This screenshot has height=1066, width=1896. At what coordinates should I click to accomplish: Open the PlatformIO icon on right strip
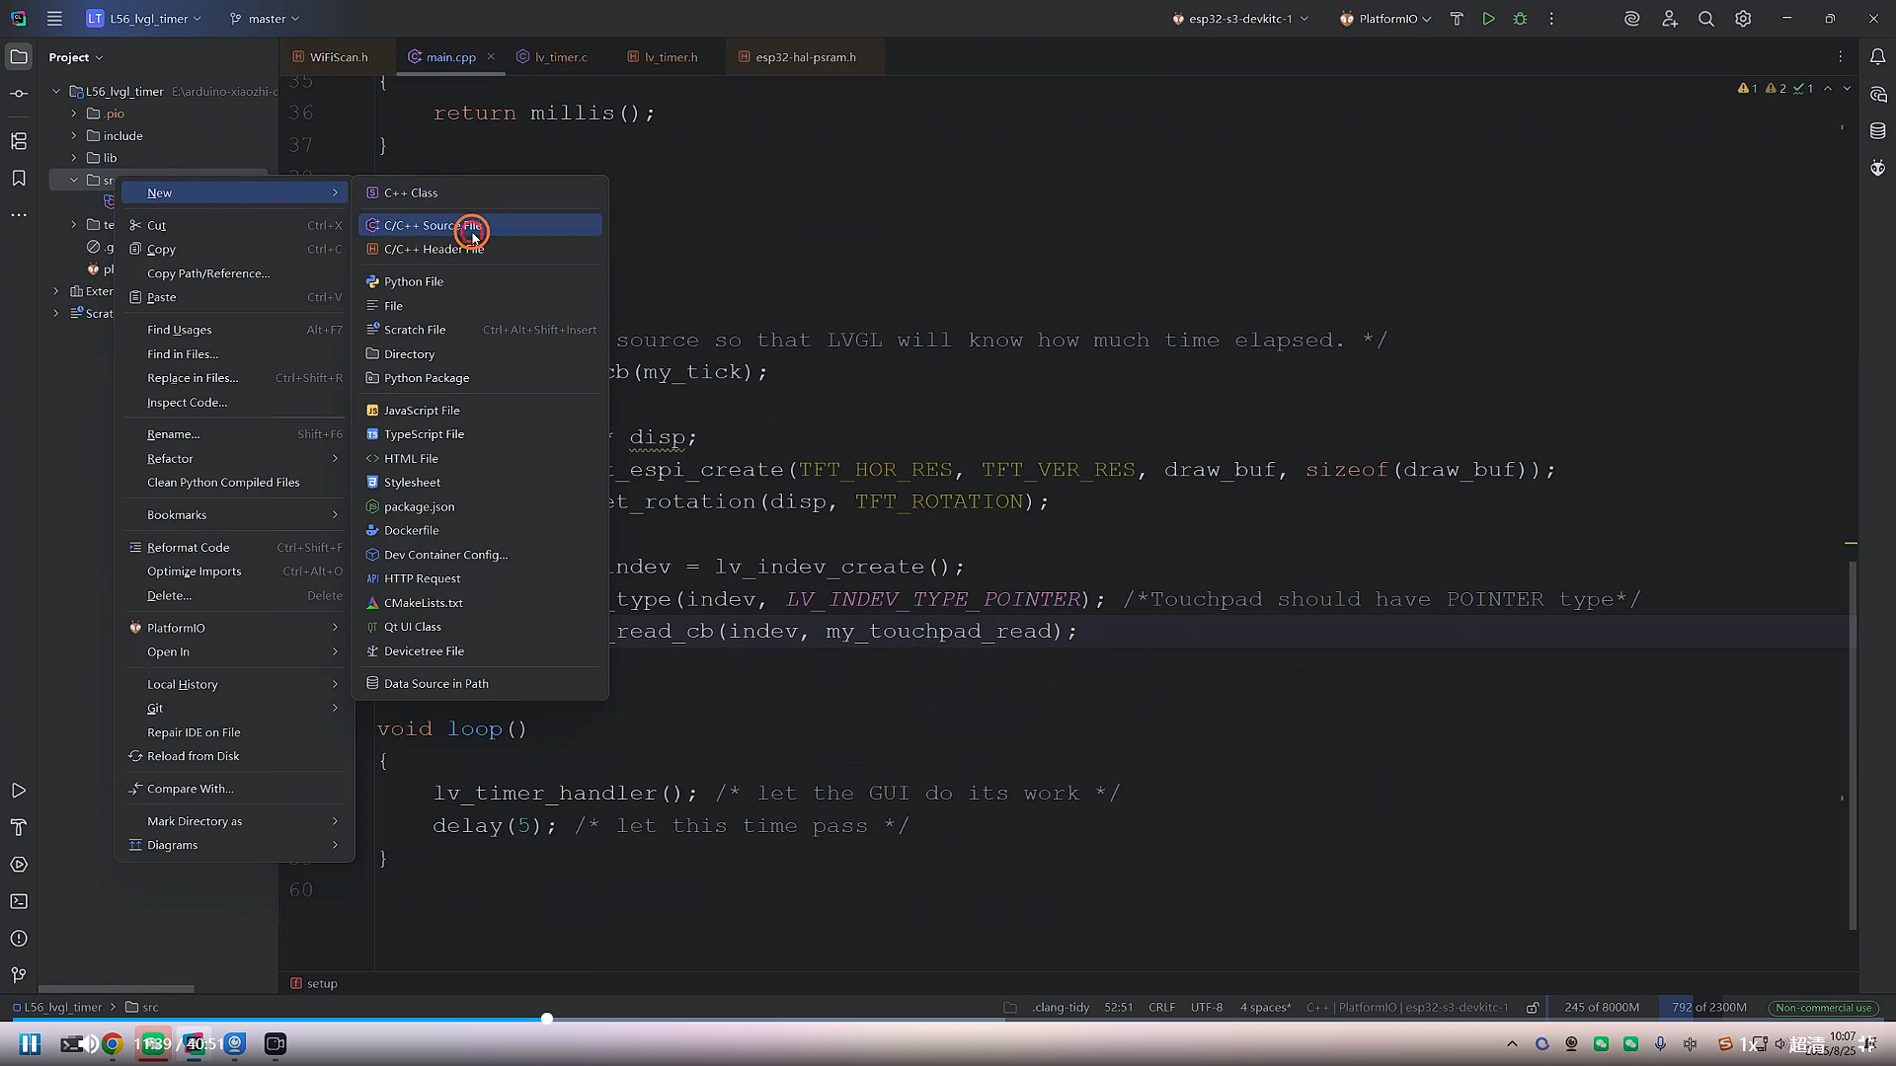pos(1877,168)
